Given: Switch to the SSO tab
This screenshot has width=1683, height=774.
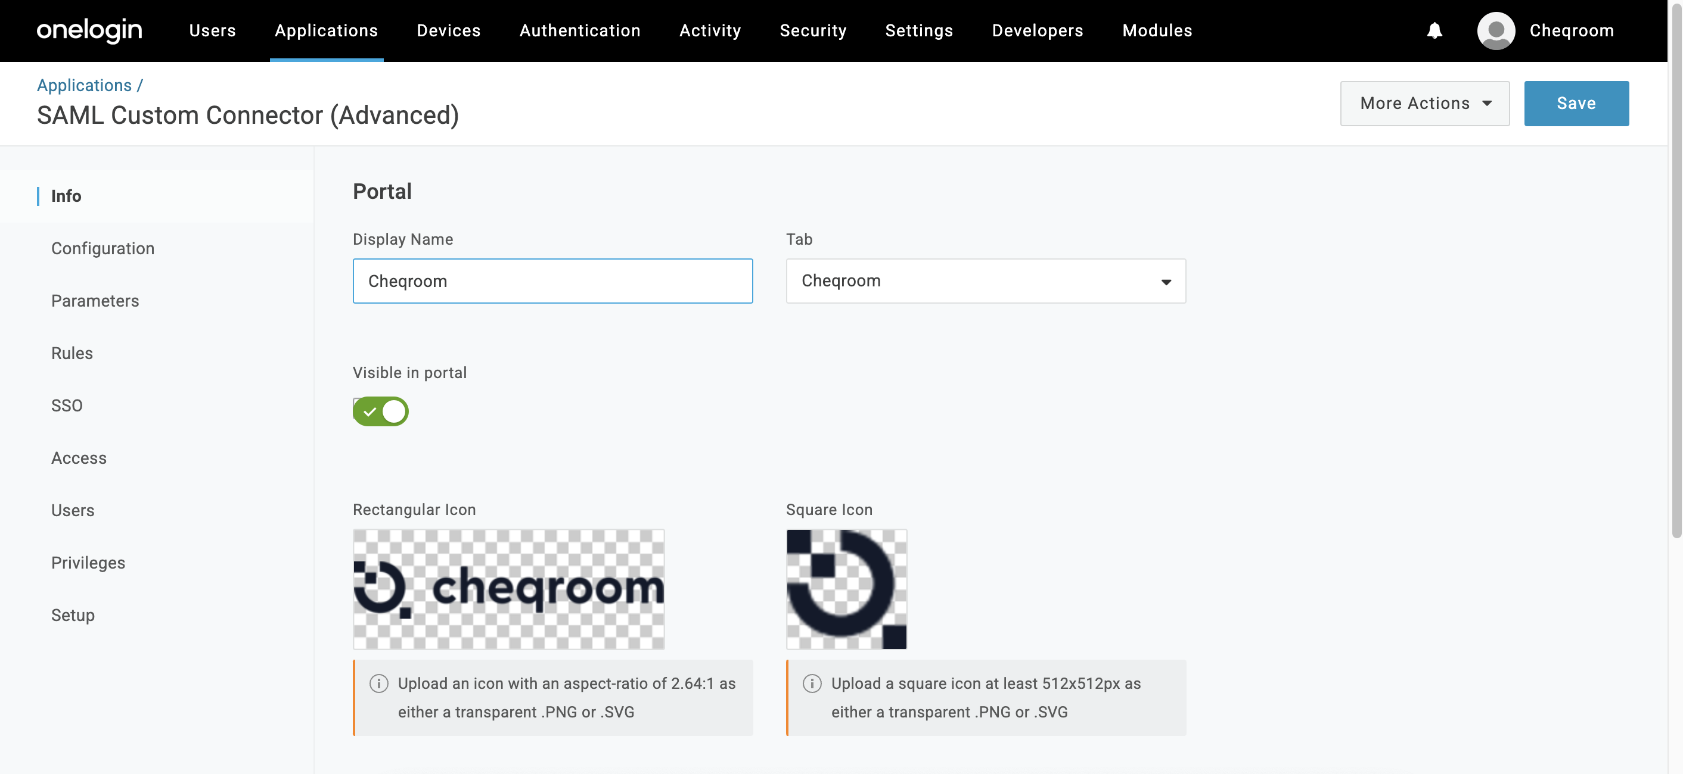Looking at the screenshot, I should click(x=67, y=405).
